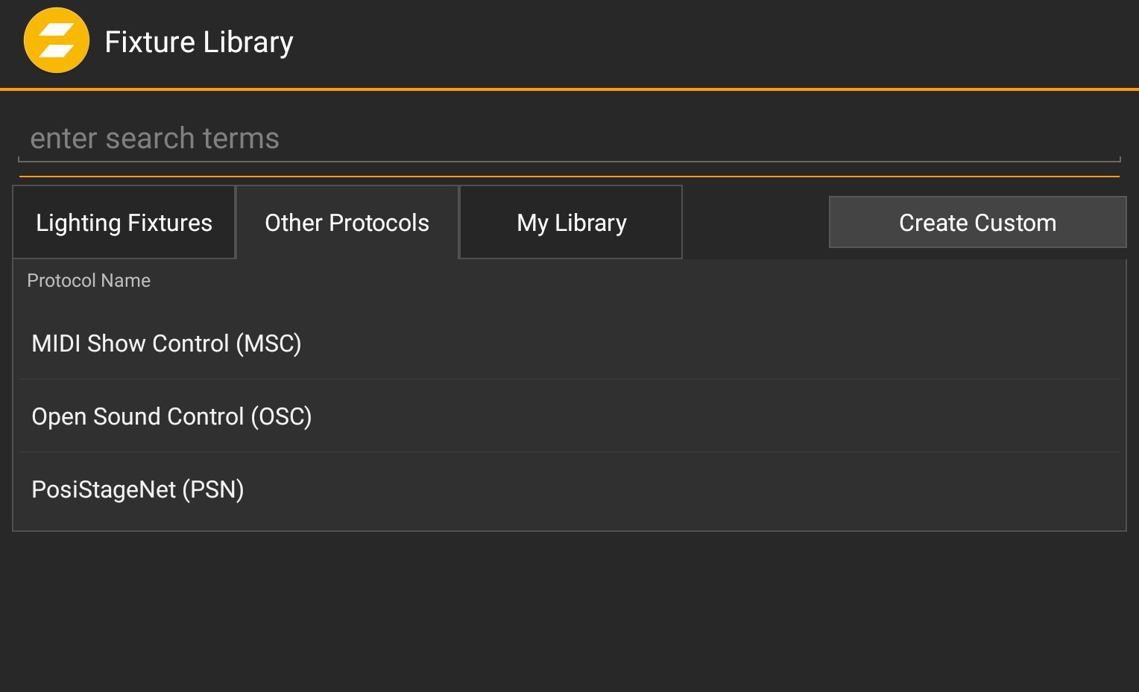1139x692 pixels.
Task: Tap the round orange logo in header
Action: [57, 41]
